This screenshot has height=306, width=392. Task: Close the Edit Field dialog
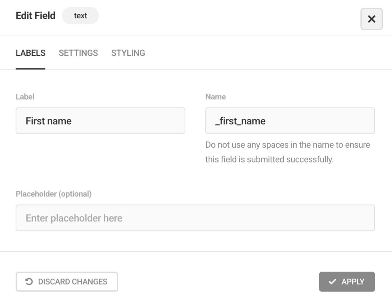(x=371, y=19)
